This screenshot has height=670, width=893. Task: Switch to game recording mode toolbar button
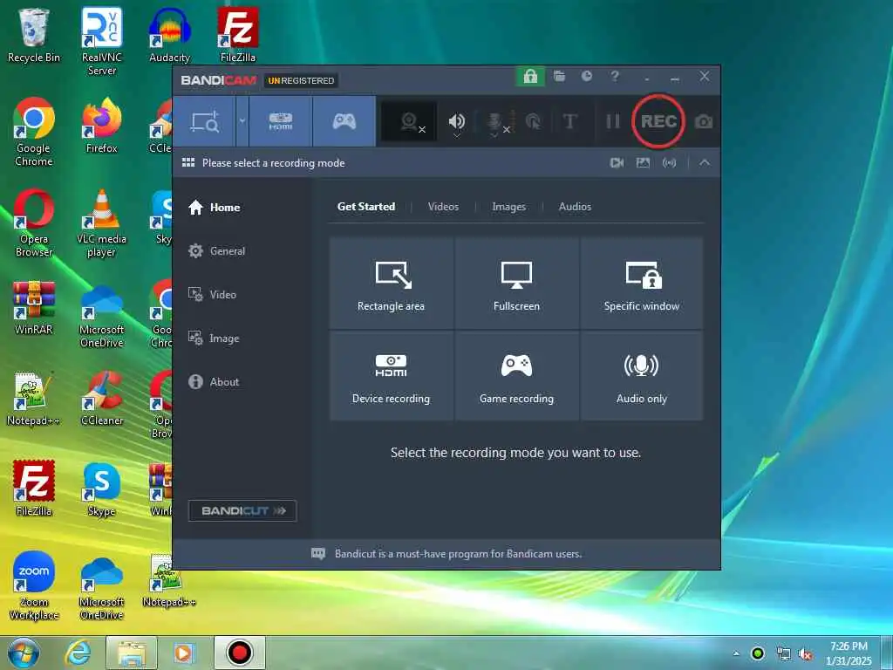click(344, 121)
